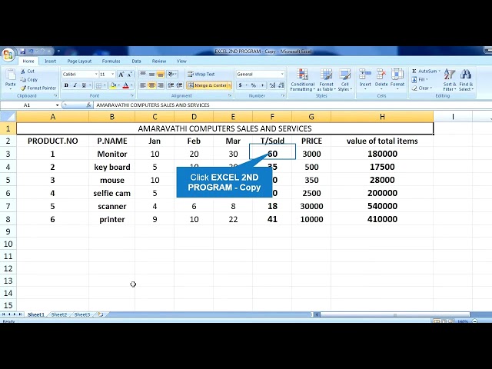This screenshot has width=492, height=369.
Task: Open the Conditional Formatting menu
Action: click(x=302, y=80)
